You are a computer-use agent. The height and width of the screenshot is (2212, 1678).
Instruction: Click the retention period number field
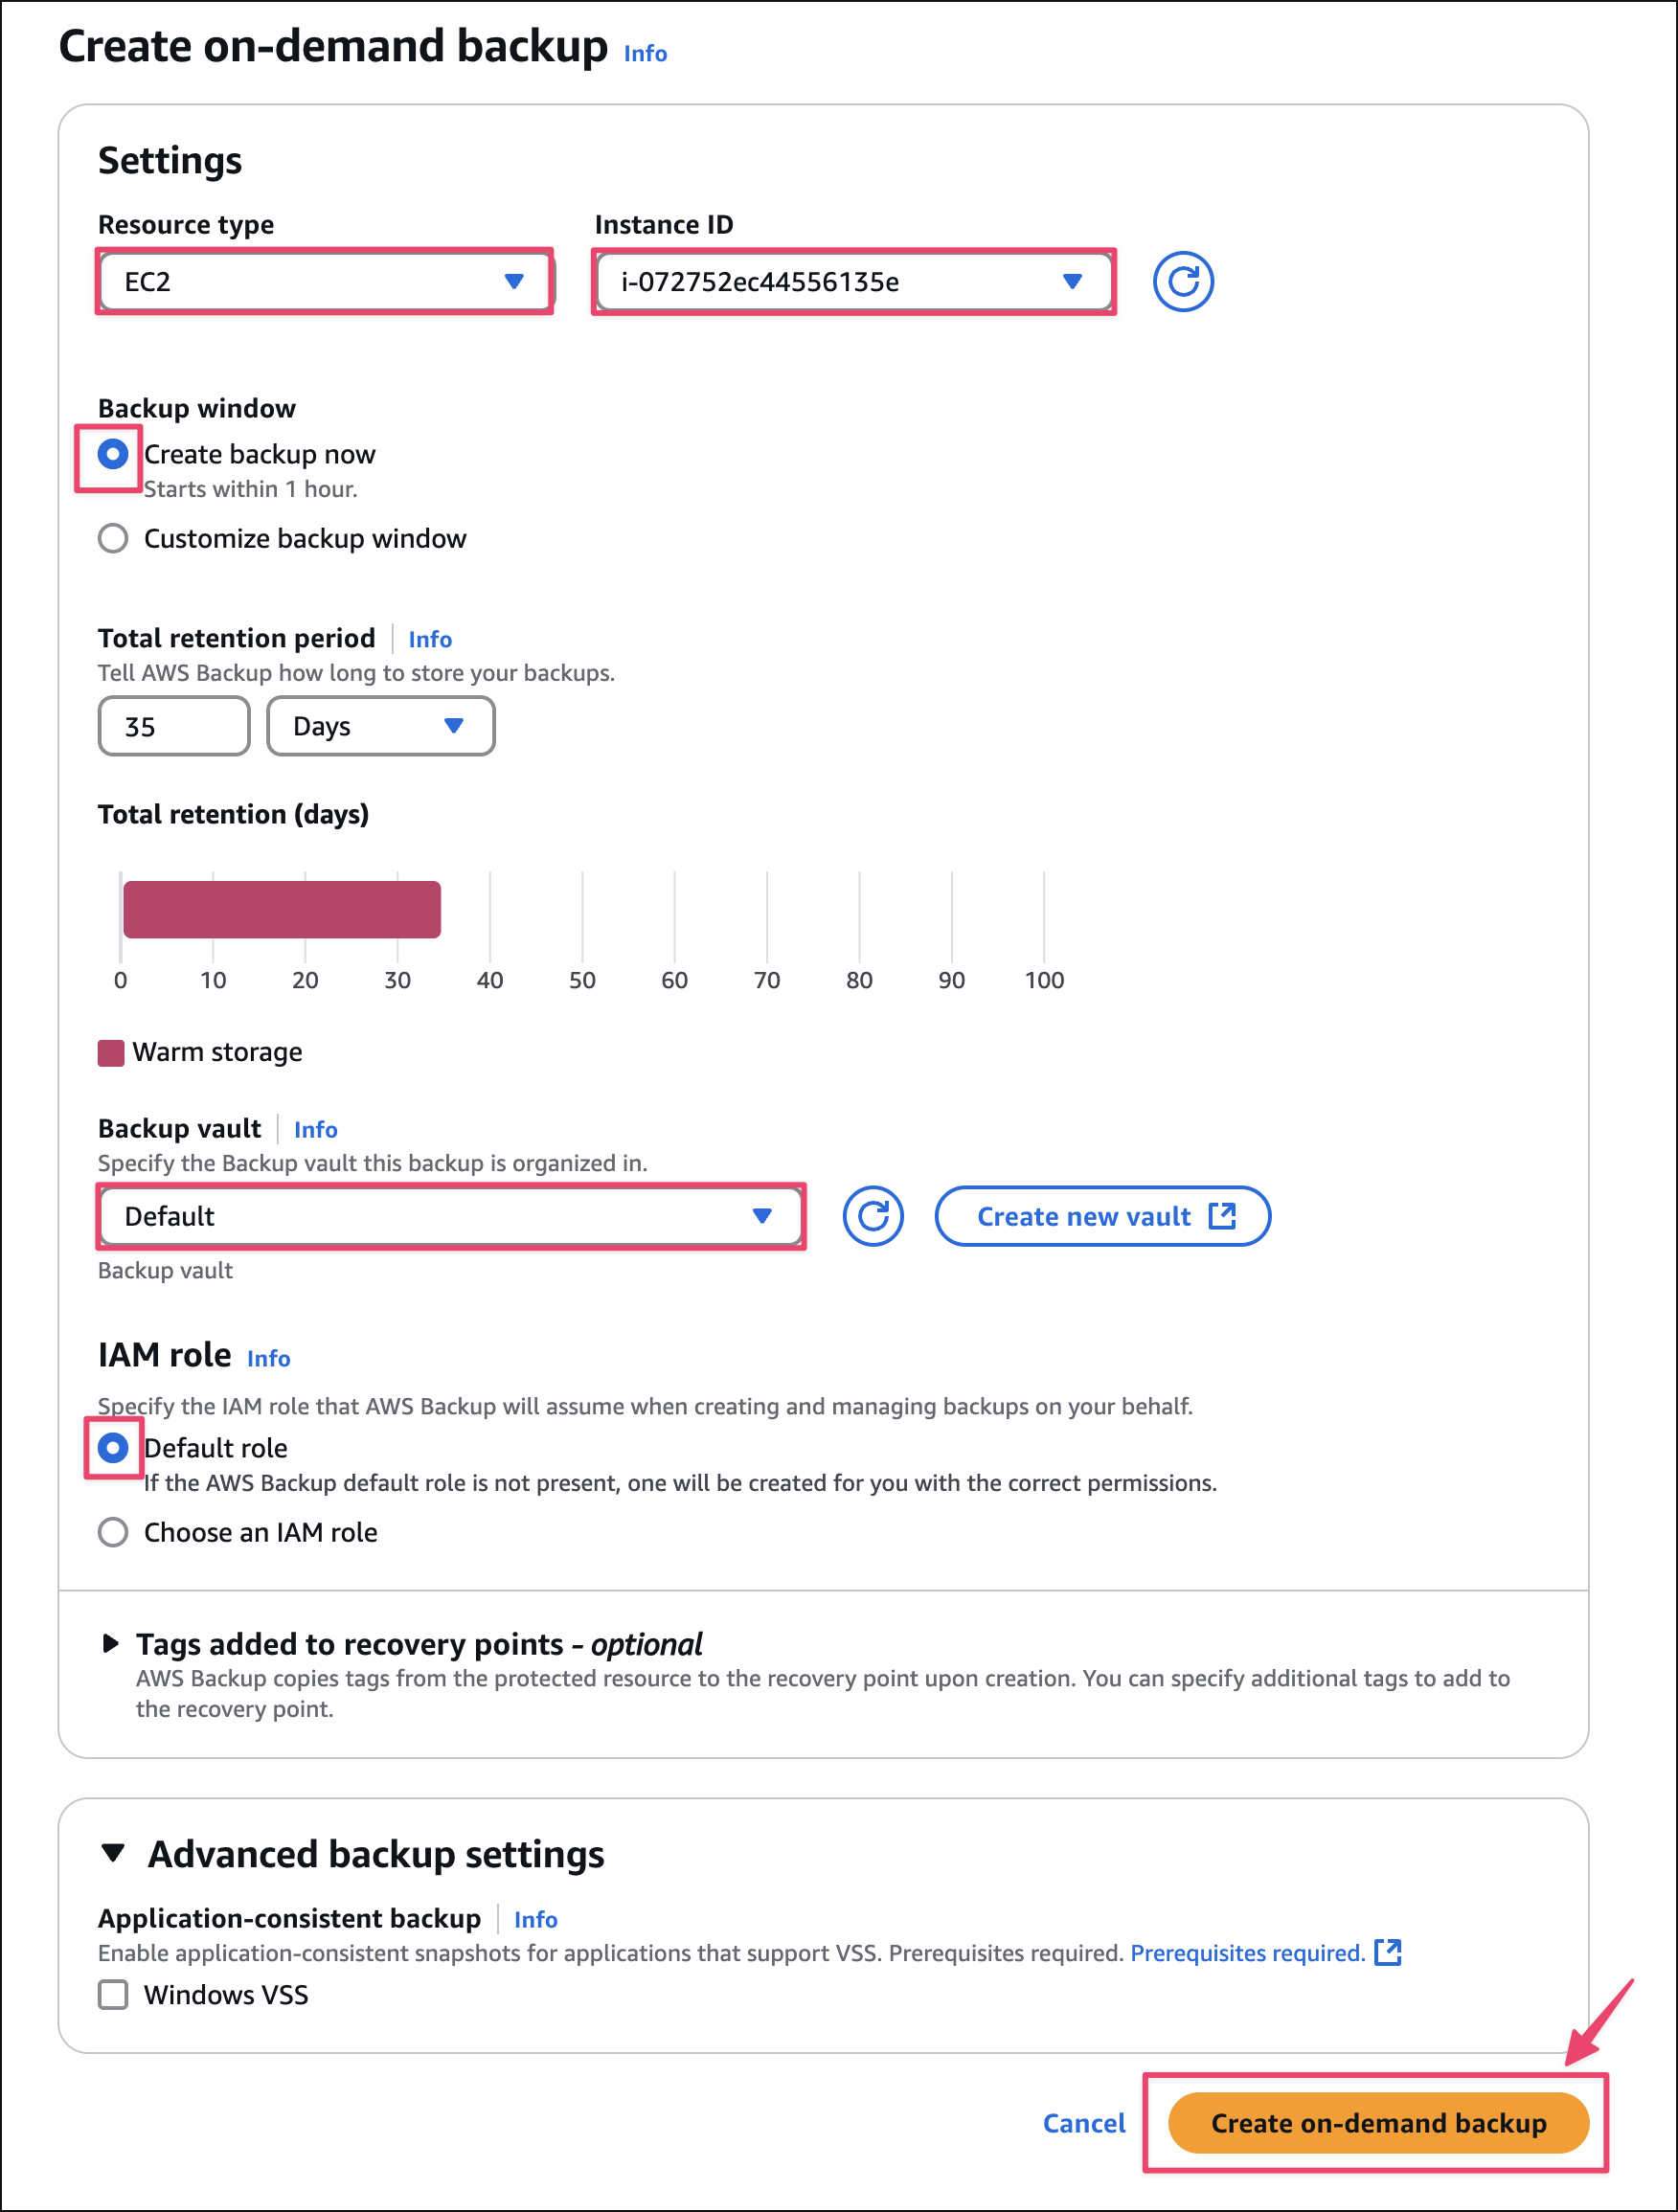coord(173,727)
